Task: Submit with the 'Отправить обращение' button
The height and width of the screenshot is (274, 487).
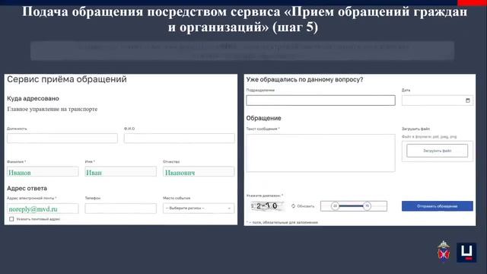Action: (438, 206)
